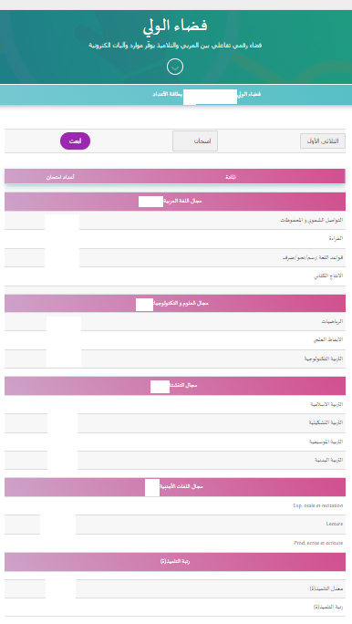
Task: Select the Prod. ecrite et ecriture row
Action: 175,543
